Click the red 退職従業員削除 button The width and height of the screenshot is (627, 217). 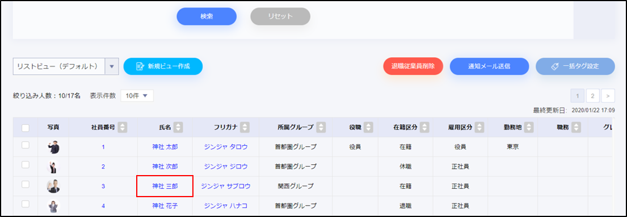[x=413, y=66]
